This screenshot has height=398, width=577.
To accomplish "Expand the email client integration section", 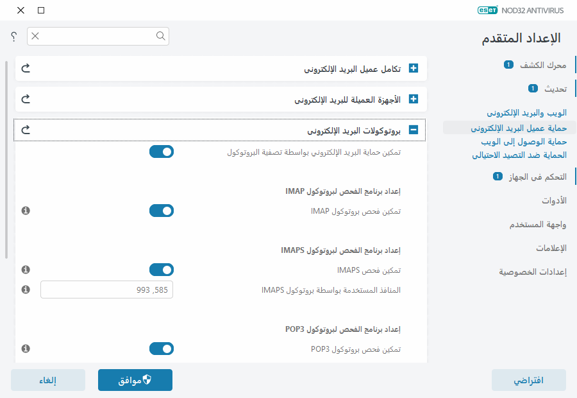I will (x=414, y=68).
